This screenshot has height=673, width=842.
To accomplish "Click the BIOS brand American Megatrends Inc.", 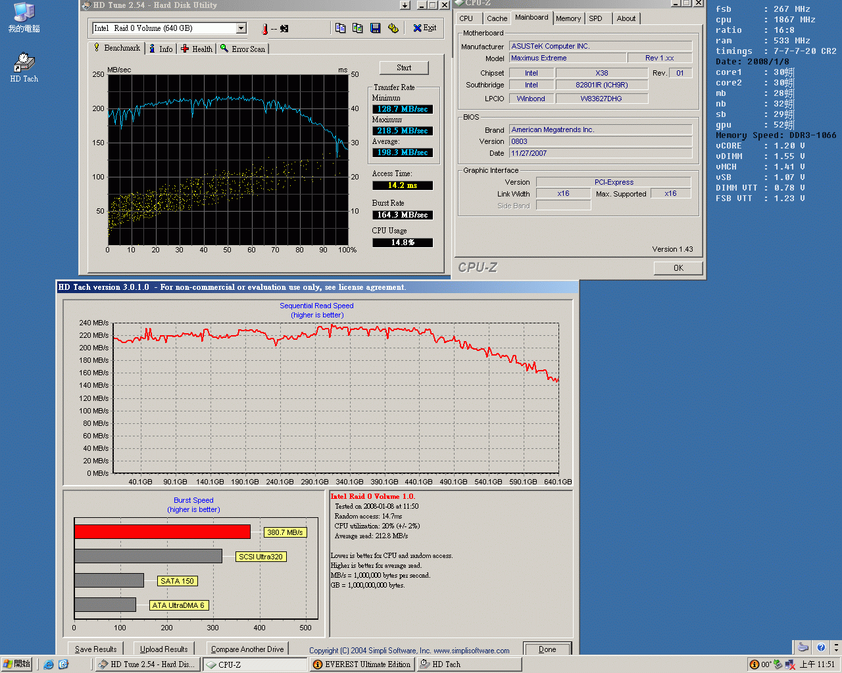I will point(601,129).
